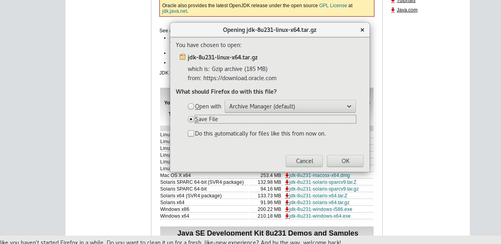Open the Java.com sidebar link
This screenshot has width=501, height=244.
click(407, 10)
